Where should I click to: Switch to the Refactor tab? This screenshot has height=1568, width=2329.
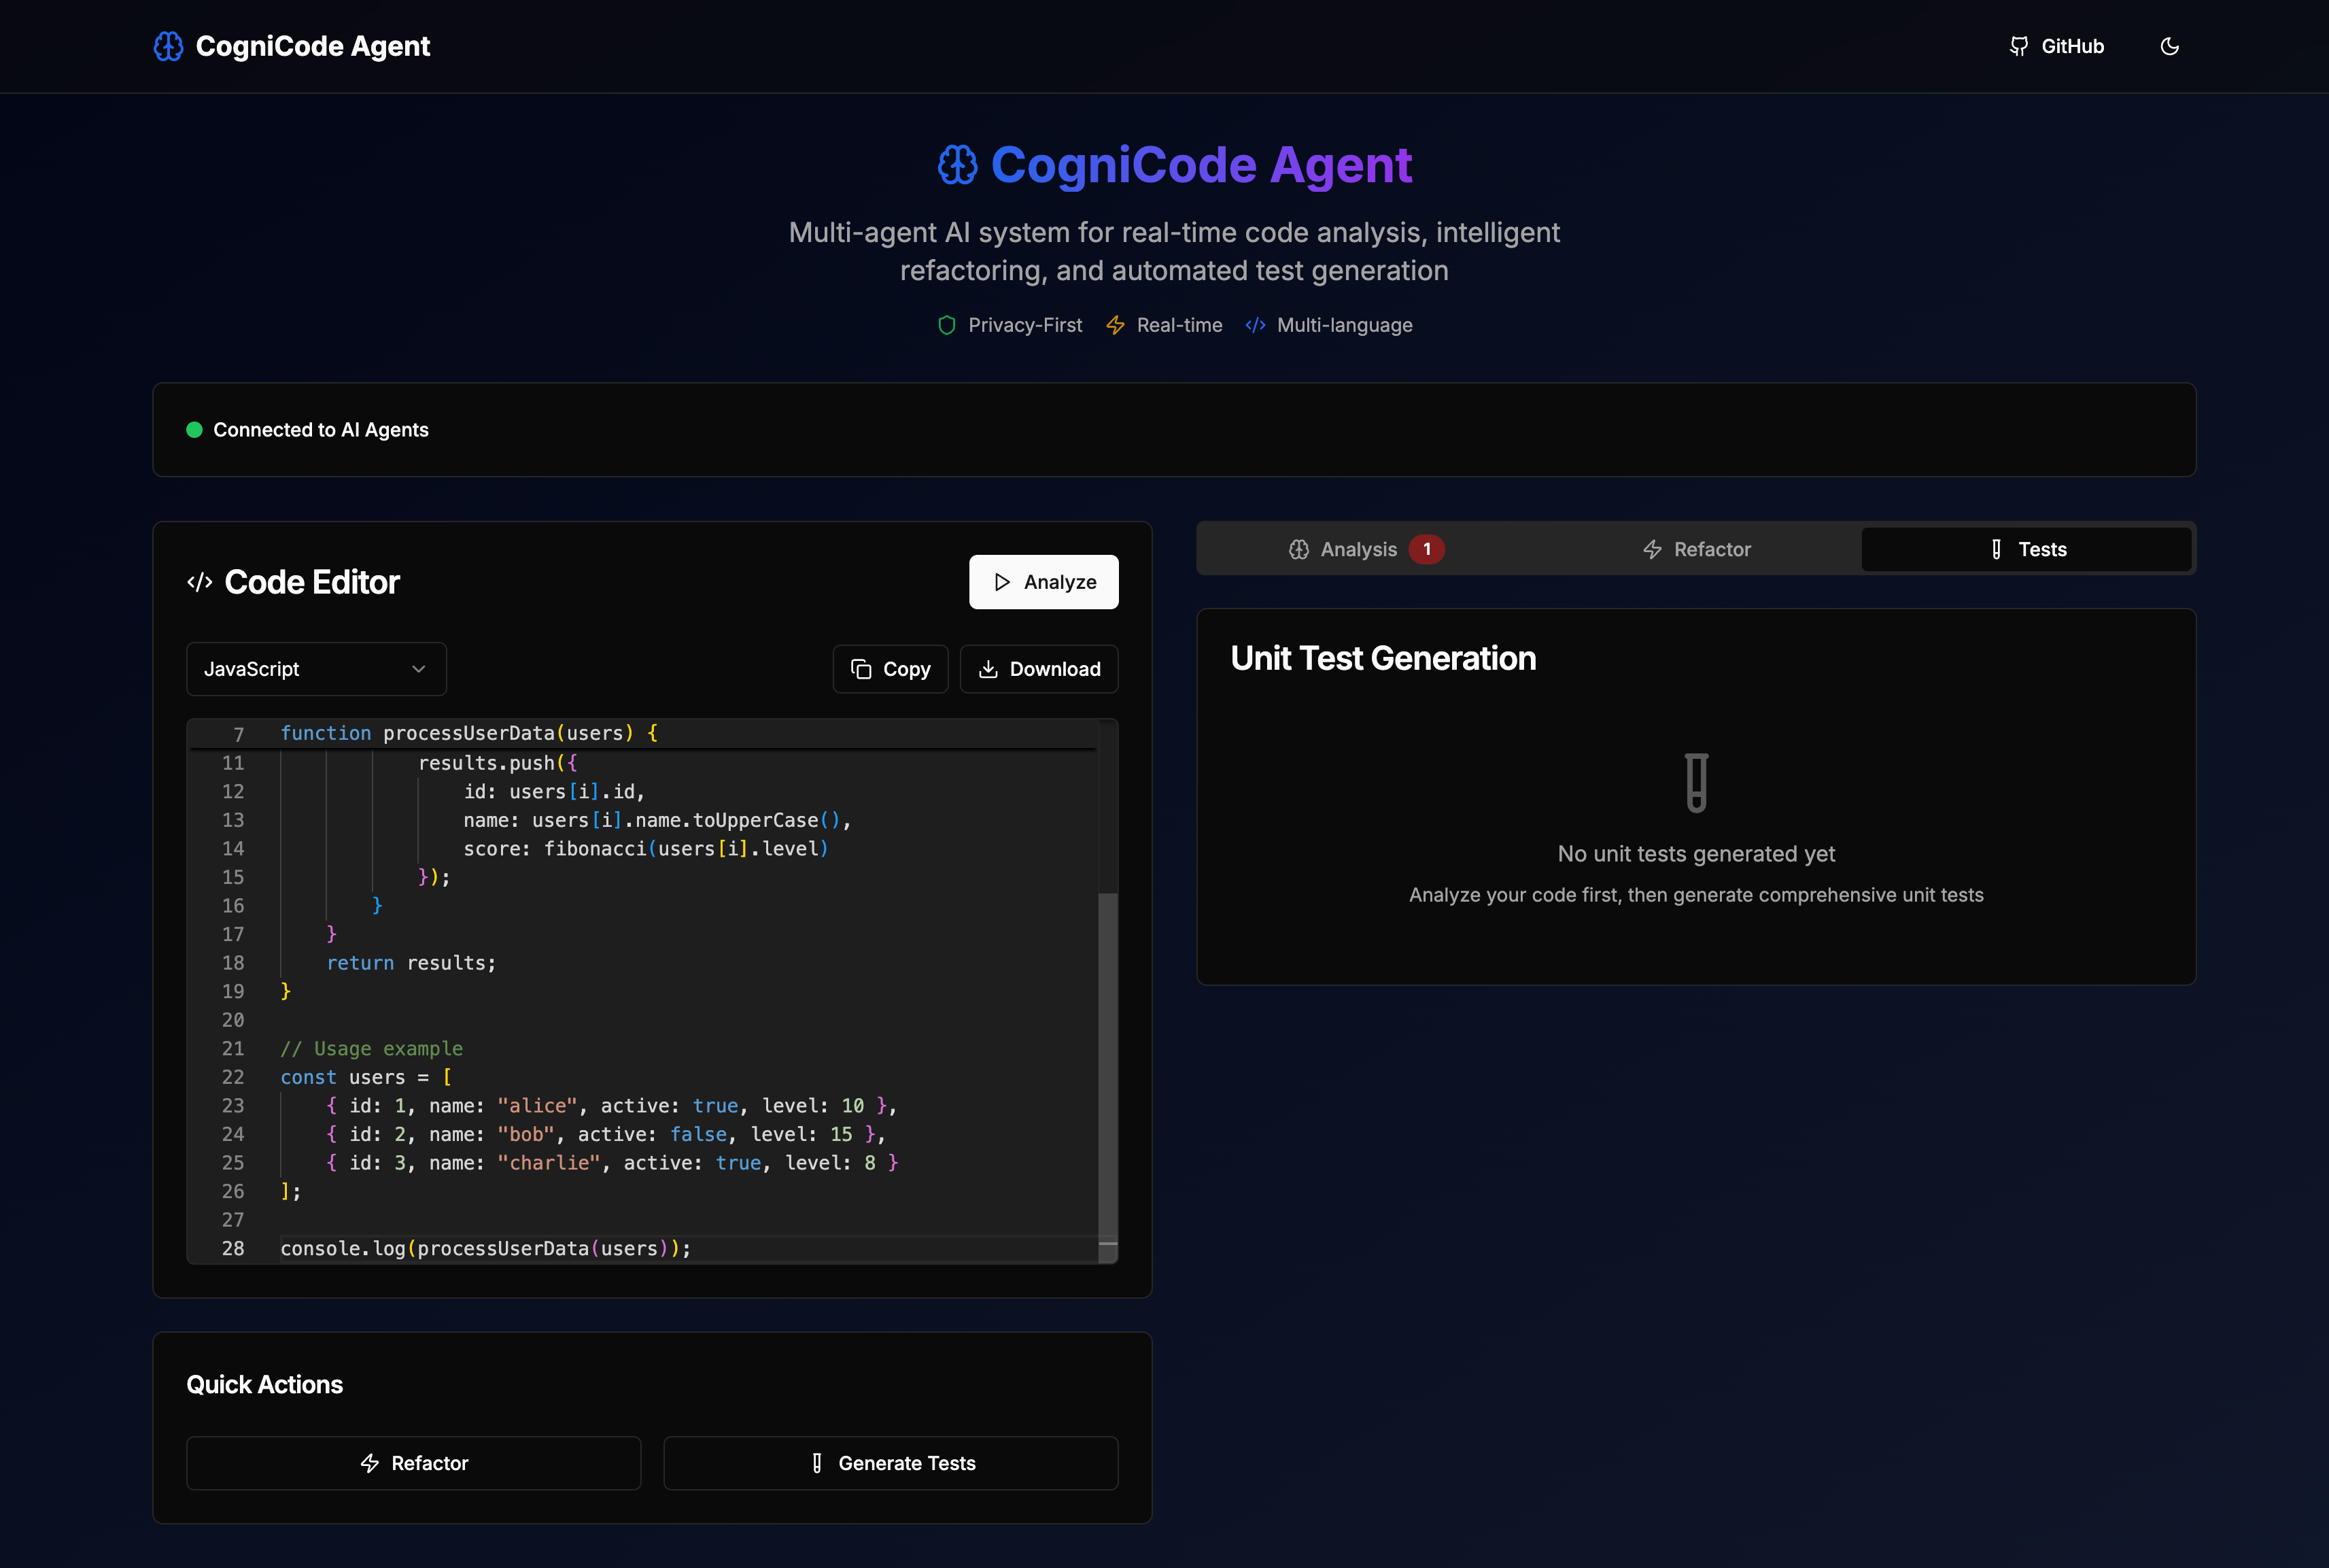coord(1696,549)
